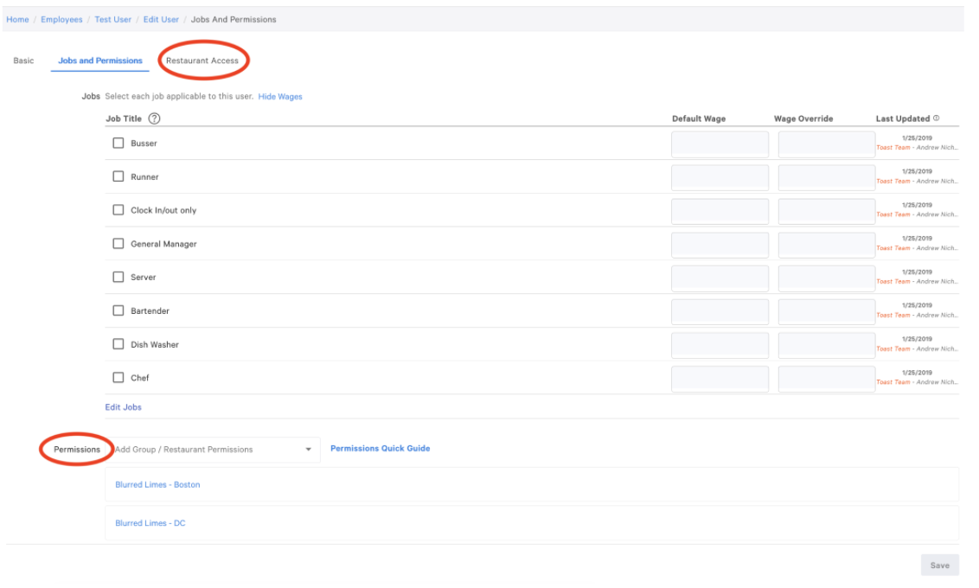This screenshot has height=588, width=979.
Task: Click the Job Title help question mark icon
Action: click(154, 118)
